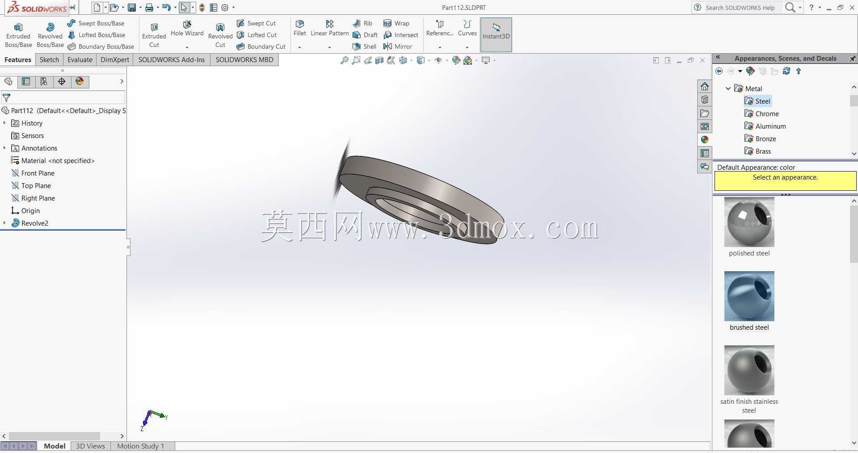Expand the Curves dropdown arrow

[467, 47]
